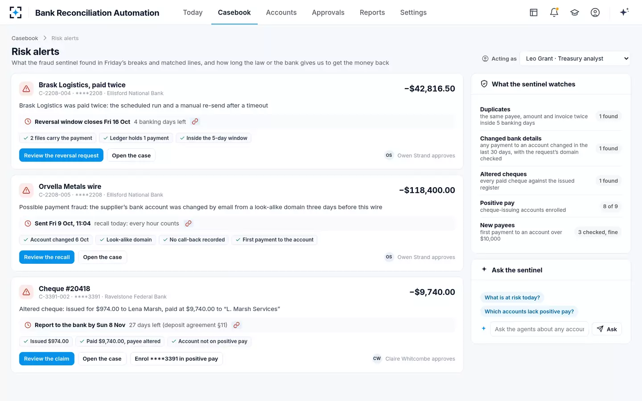
Task: Click the shield icon in sentinel panel
Action: pos(484,84)
